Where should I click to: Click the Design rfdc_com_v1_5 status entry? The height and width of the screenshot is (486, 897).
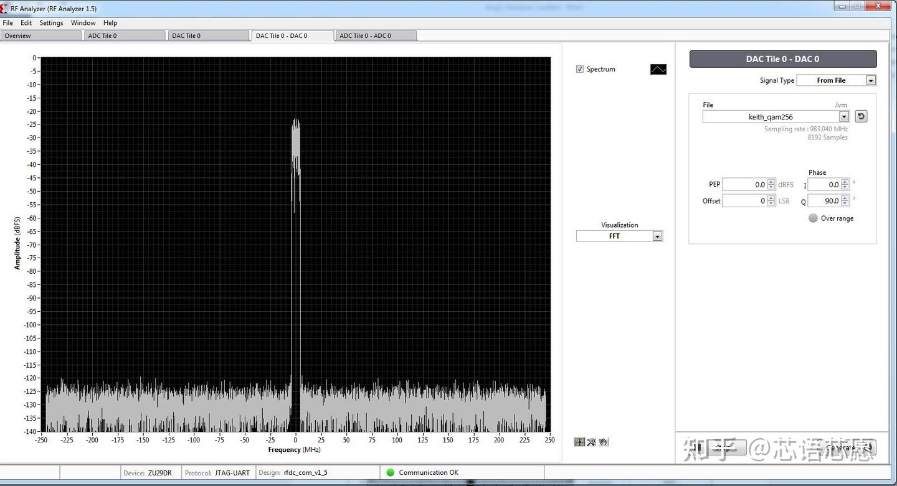[x=293, y=473]
